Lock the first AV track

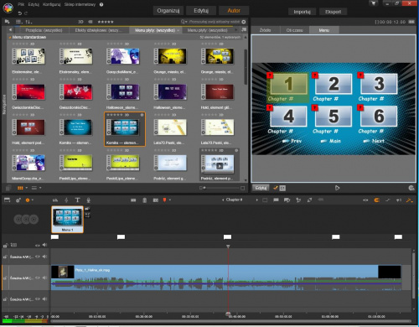click(x=5, y=257)
